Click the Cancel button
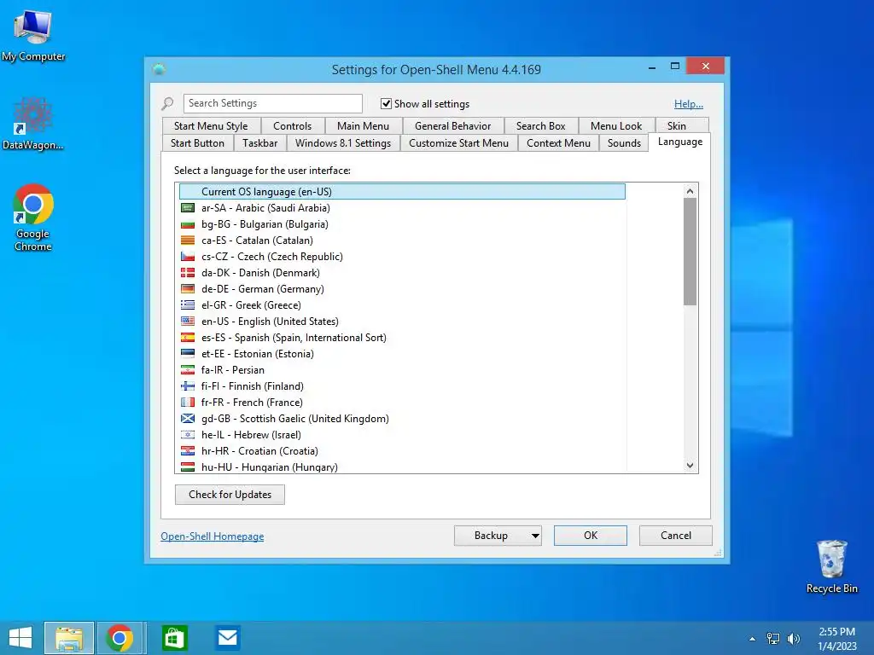Image resolution: width=874 pixels, height=655 pixels. [676, 536]
